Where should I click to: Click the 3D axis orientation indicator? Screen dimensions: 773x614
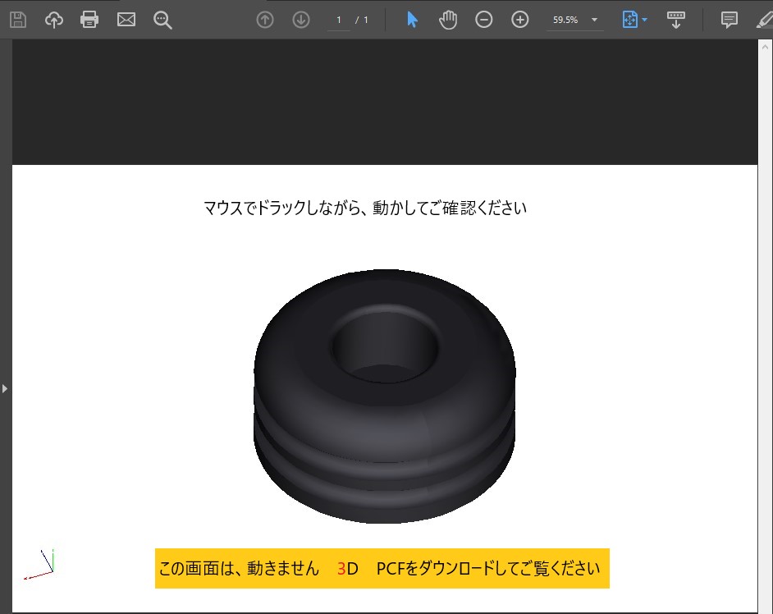coord(39,564)
